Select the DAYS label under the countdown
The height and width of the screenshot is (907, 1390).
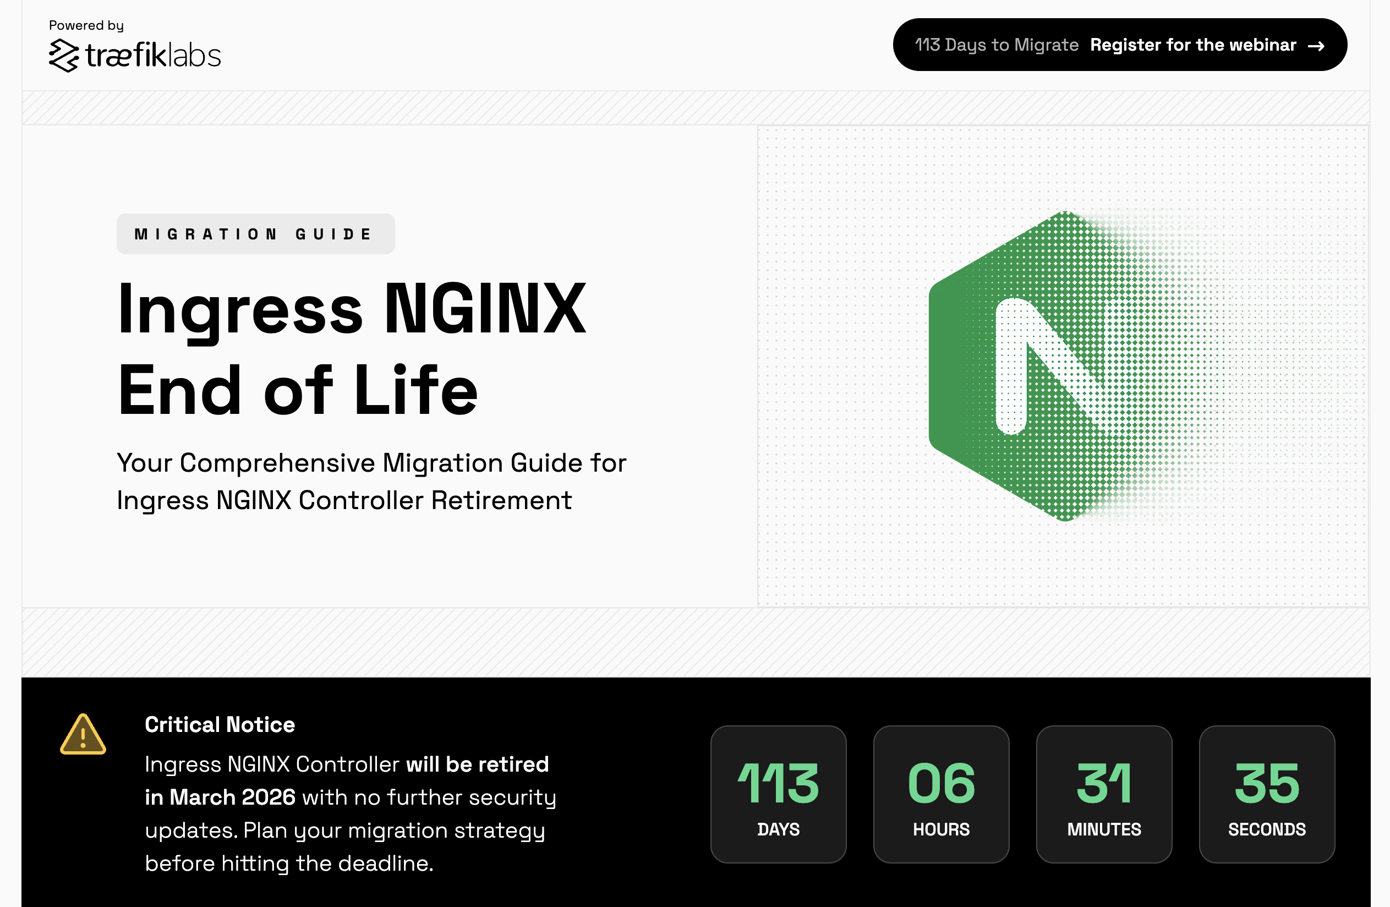(x=778, y=829)
